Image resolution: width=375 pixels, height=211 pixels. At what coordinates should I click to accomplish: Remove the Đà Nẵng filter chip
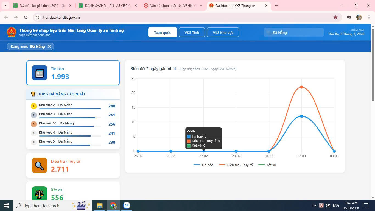click(49, 46)
